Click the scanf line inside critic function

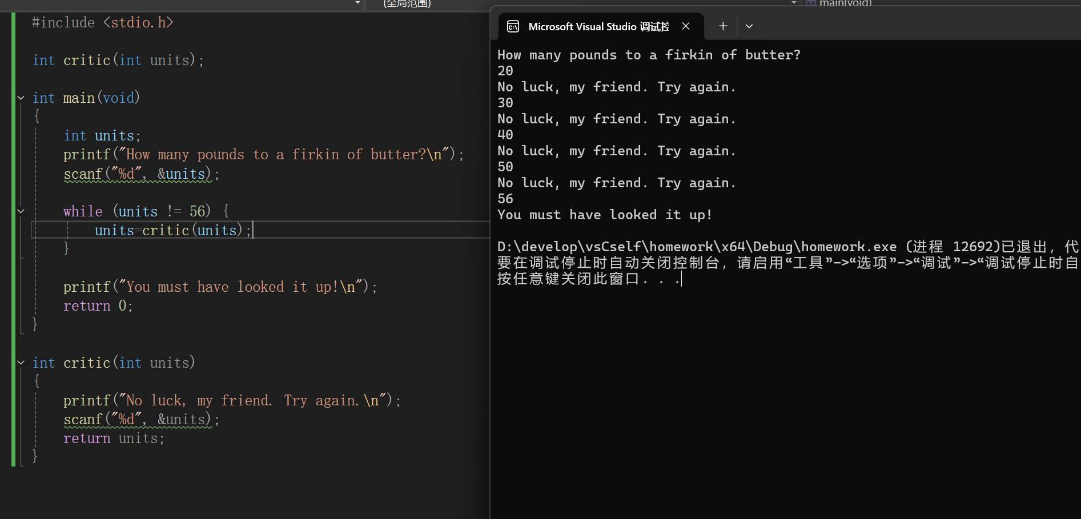[141, 419]
